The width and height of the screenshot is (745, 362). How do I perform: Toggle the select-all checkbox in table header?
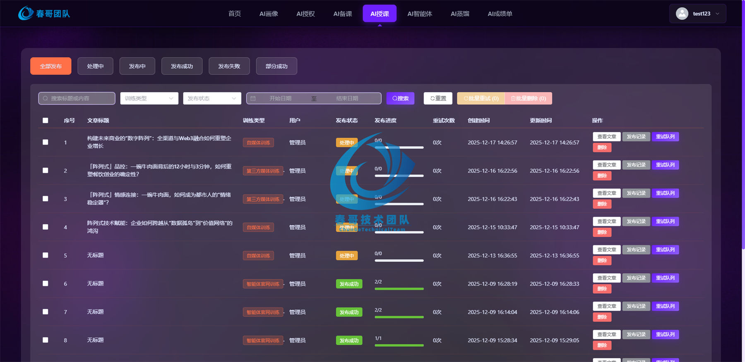point(46,120)
